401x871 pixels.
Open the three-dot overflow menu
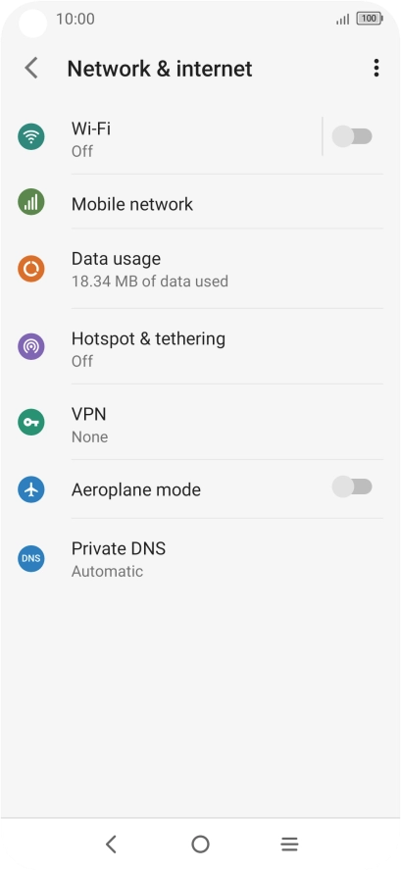tap(376, 68)
